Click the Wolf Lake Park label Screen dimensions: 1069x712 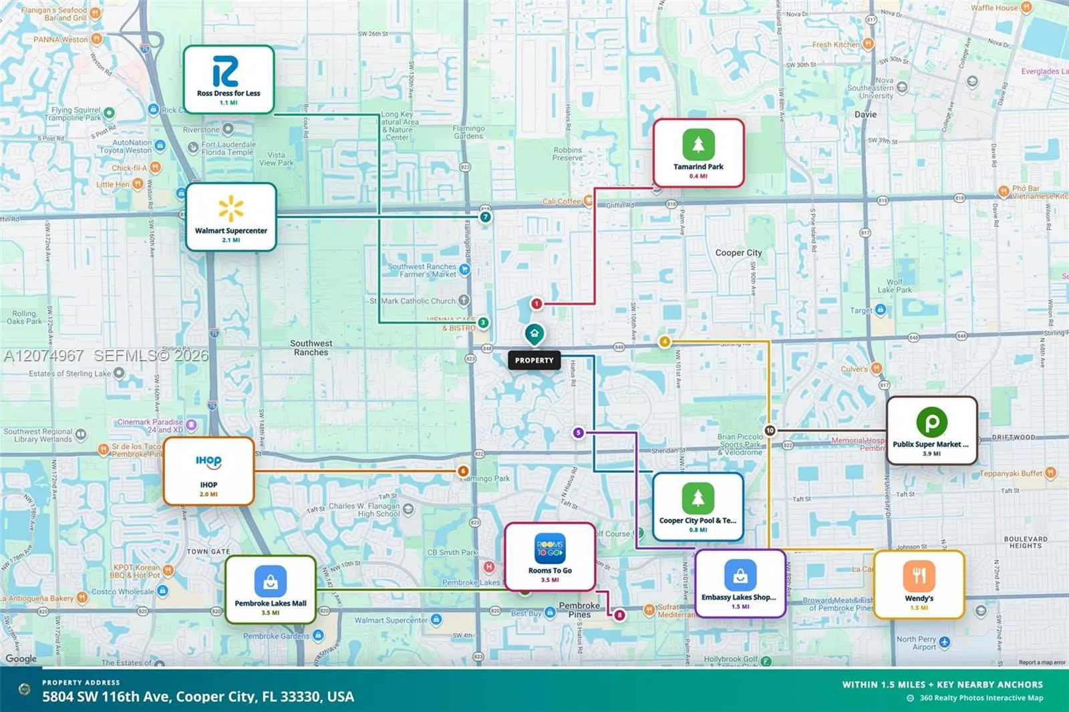pos(895,286)
